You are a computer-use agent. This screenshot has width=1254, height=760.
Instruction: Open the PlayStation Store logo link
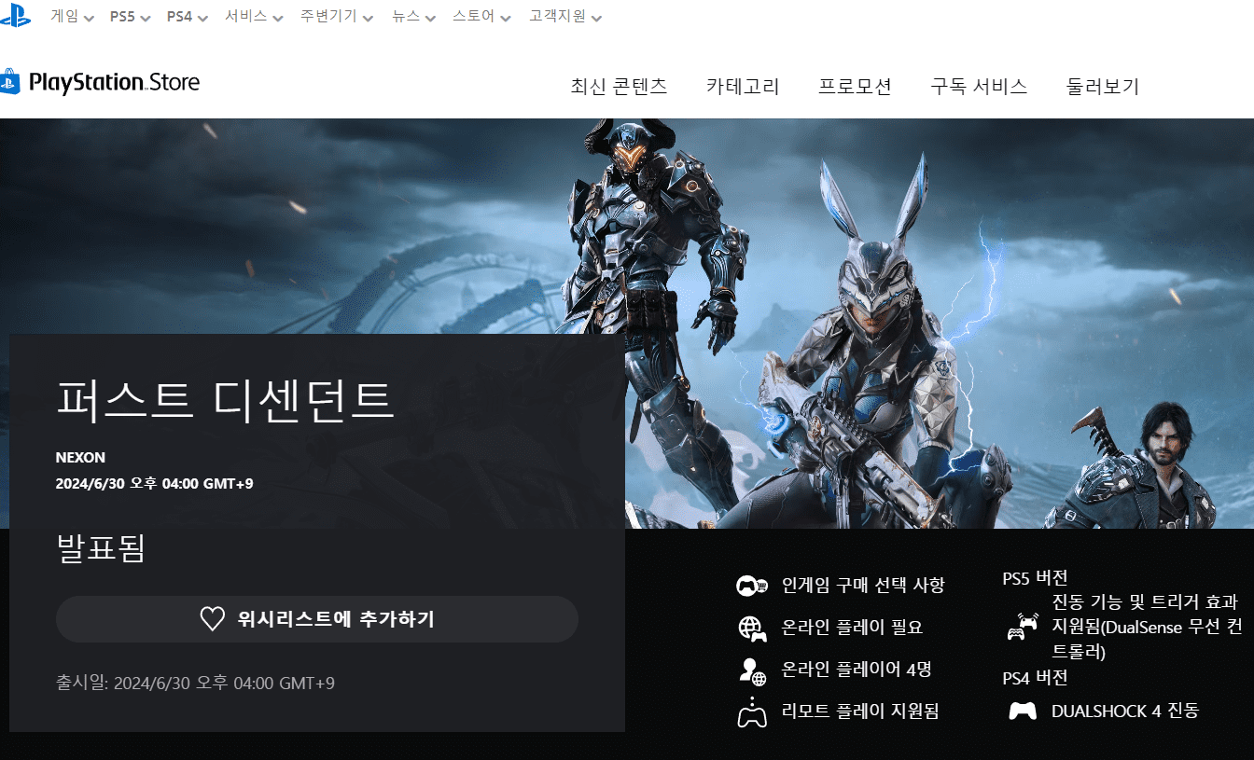tap(100, 82)
